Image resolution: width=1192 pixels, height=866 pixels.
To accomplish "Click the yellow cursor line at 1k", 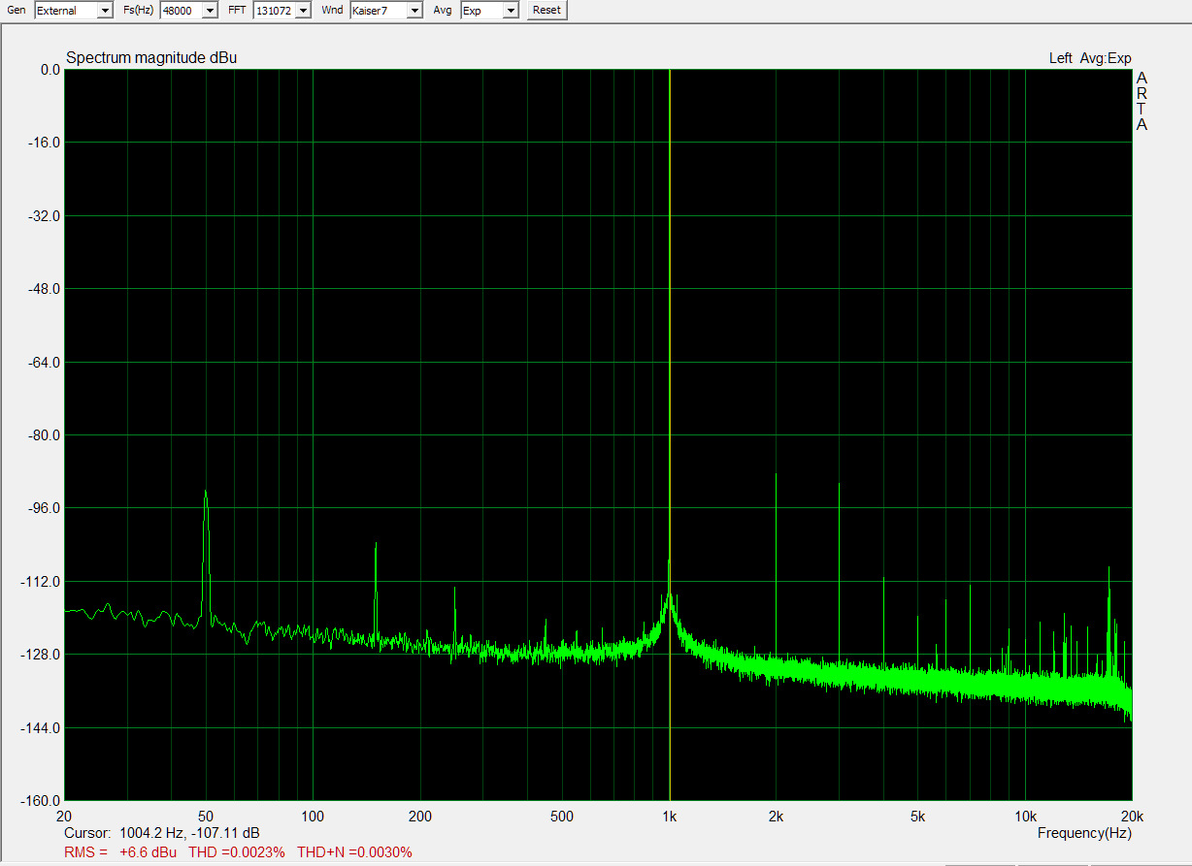I will coord(670,434).
